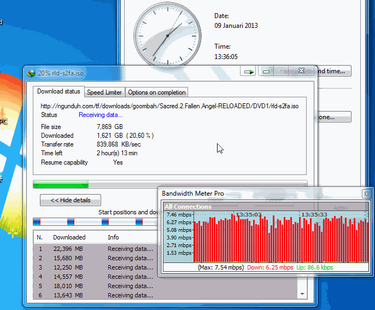375x310 pixels.
Task: Click the 'Receiving data...' status text
Action: (101, 115)
